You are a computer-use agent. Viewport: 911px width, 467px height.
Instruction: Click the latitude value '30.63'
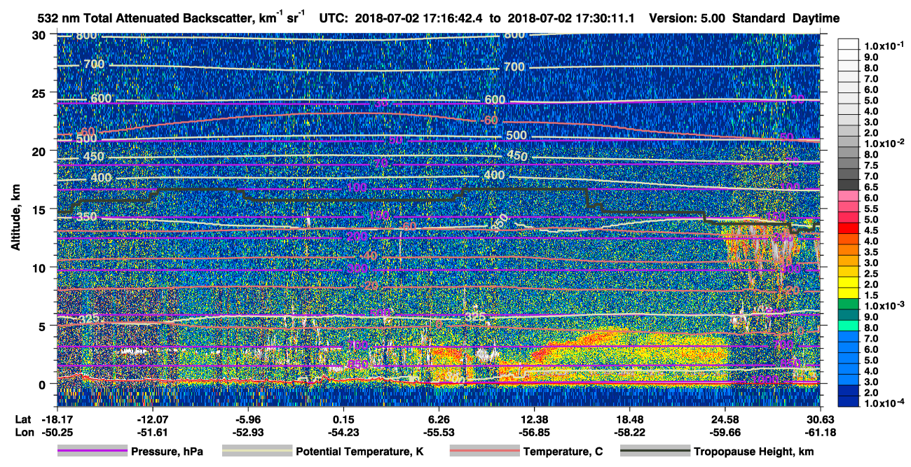coord(821,419)
